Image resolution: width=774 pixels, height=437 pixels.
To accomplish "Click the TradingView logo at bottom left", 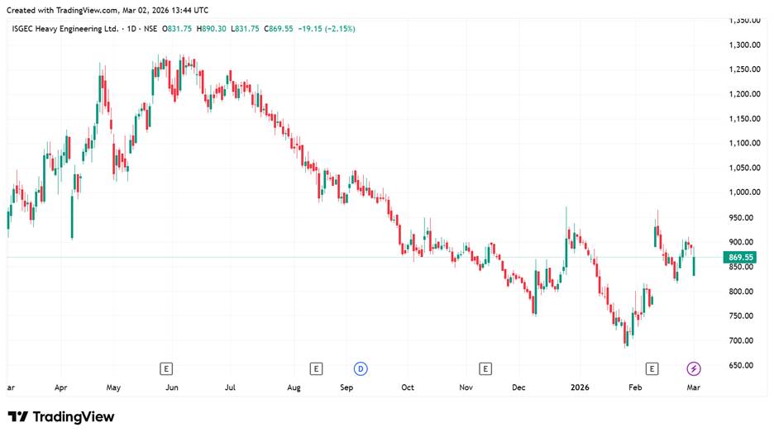I will (61, 417).
